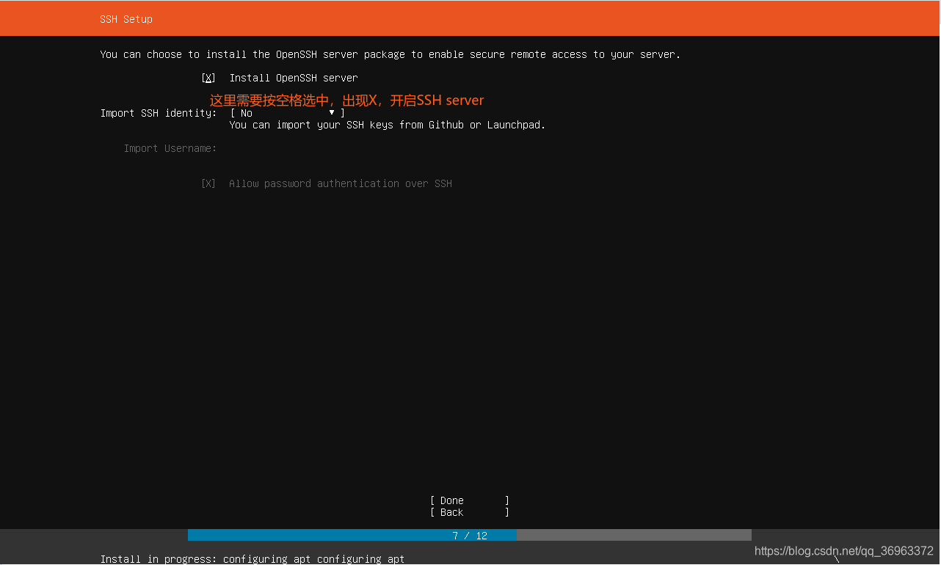Toggle Allow password authentication over SSH checkbox
Image resolution: width=941 pixels, height=565 pixels.
click(x=208, y=183)
